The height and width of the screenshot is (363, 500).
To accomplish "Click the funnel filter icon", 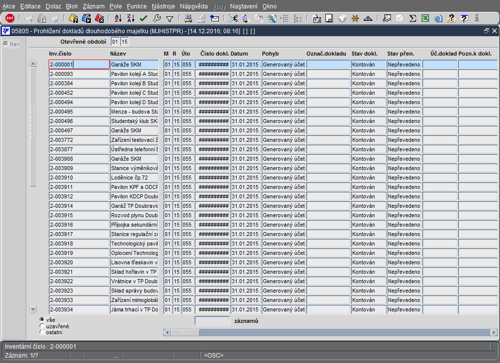I will coord(170,18).
